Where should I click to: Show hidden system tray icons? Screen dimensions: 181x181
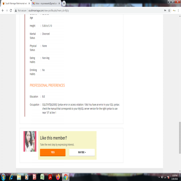point(159,177)
